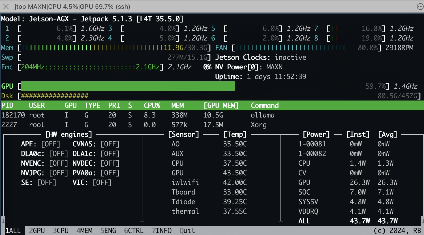Select the 4MEM tab
This screenshot has width=424, height=235.
(84, 230)
